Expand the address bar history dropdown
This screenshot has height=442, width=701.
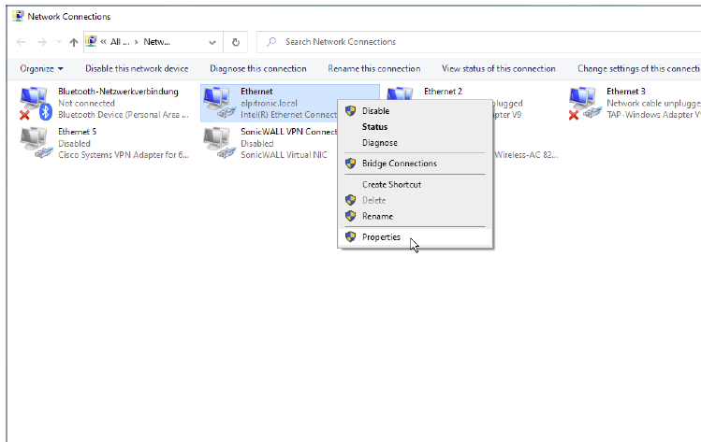click(x=212, y=42)
